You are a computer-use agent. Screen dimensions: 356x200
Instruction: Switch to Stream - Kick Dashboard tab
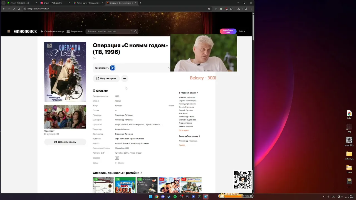coord(22,3)
